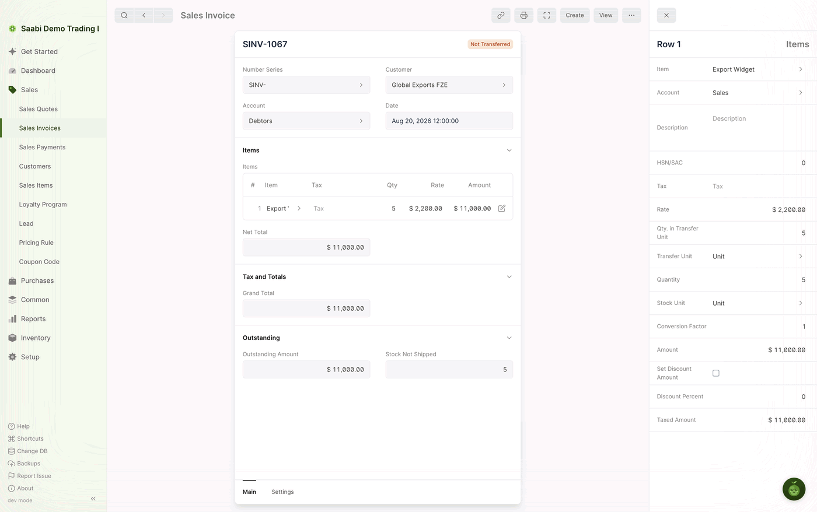Collapse the Outstanding section
This screenshot has height=512, width=817.
[x=509, y=338]
